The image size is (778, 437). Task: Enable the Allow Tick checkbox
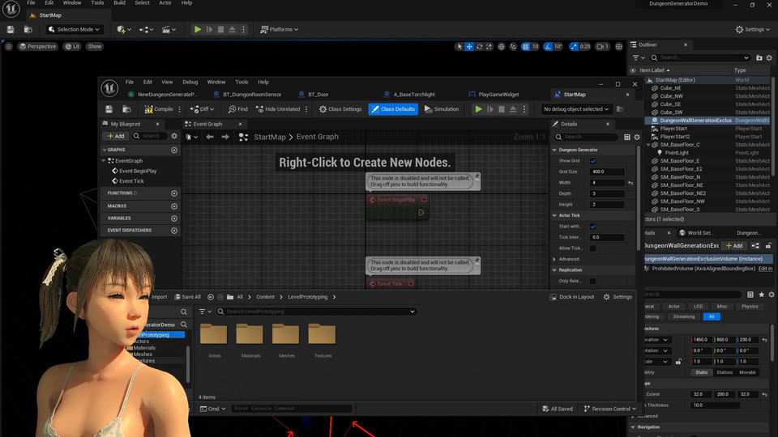tap(592, 248)
